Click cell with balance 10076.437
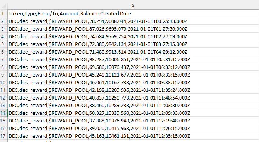This screenshot has height=142, width=259. point(133,67)
